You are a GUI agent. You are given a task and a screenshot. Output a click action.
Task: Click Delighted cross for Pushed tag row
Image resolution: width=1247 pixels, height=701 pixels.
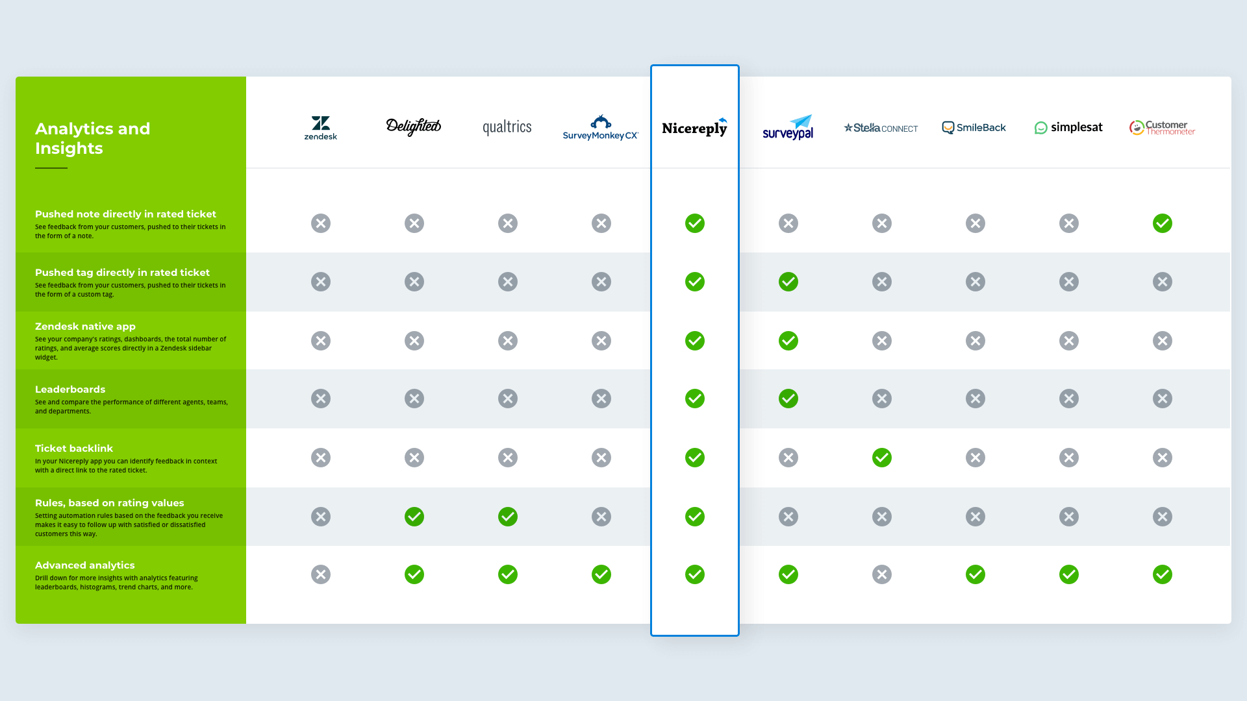point(414,282)
